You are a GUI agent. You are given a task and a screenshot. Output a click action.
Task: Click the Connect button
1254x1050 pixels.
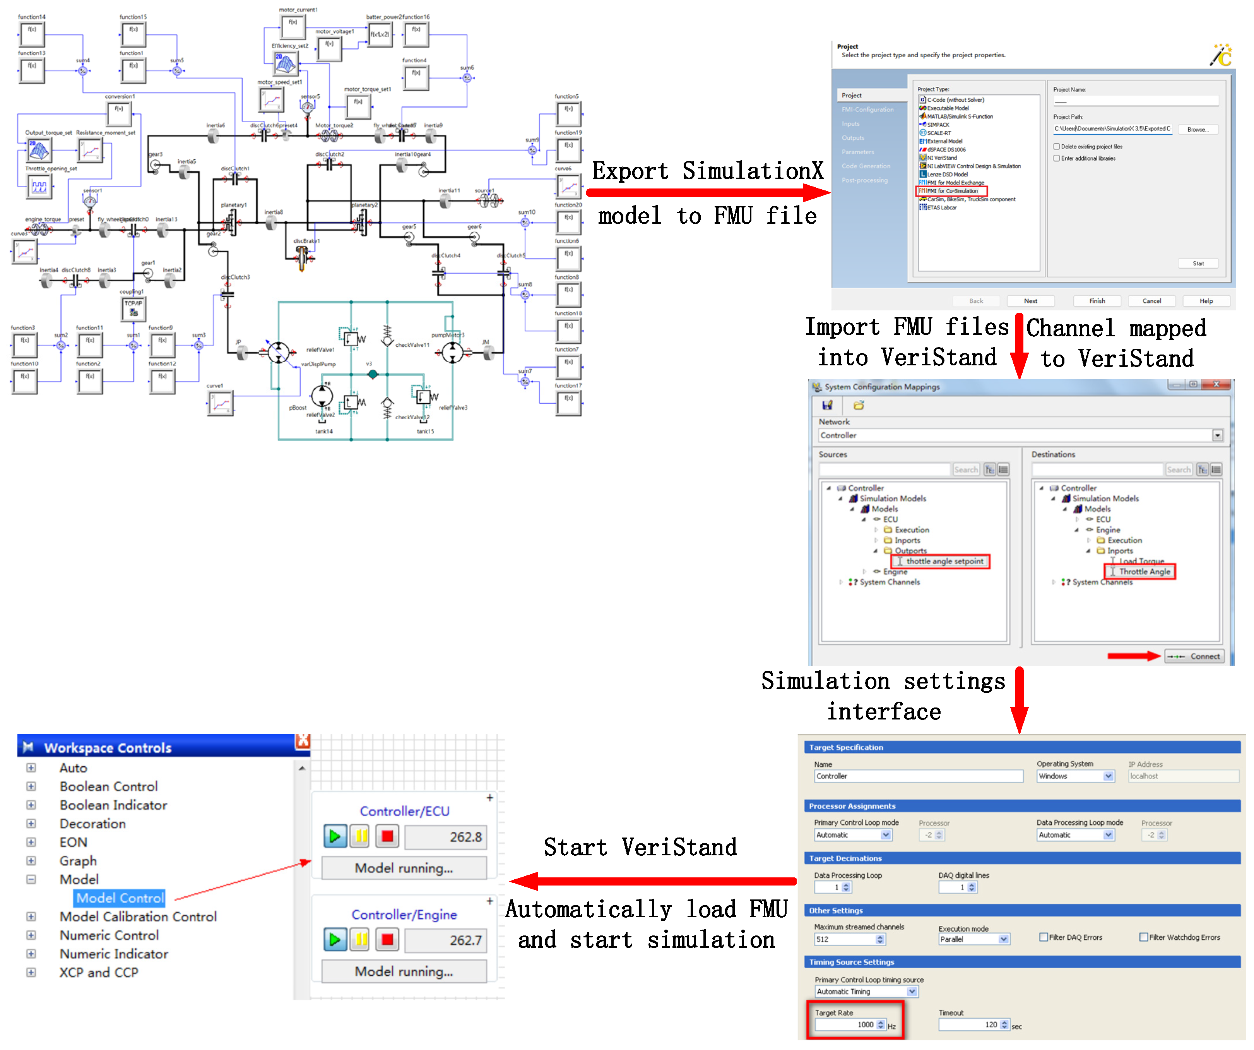[1194, 656]
